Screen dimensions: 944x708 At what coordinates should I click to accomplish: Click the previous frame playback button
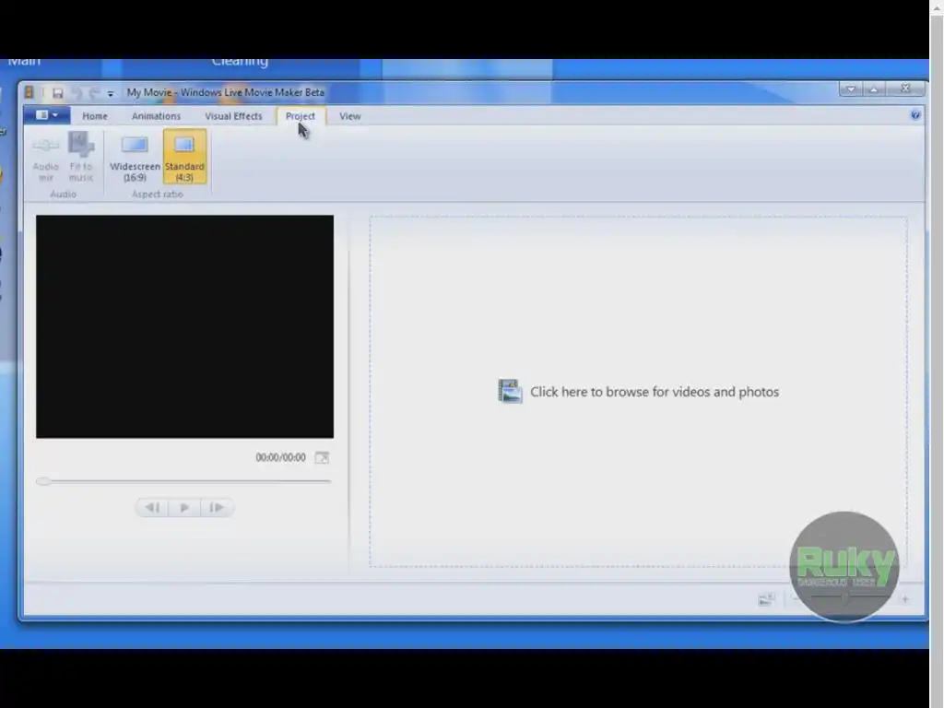(x=152, y=508)
